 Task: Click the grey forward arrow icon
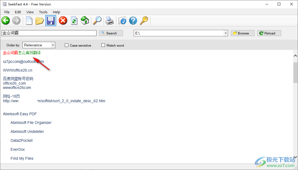[16, 21]
